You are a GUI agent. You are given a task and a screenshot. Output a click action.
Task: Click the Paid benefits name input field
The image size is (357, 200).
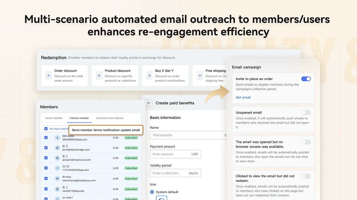[187, 135]
